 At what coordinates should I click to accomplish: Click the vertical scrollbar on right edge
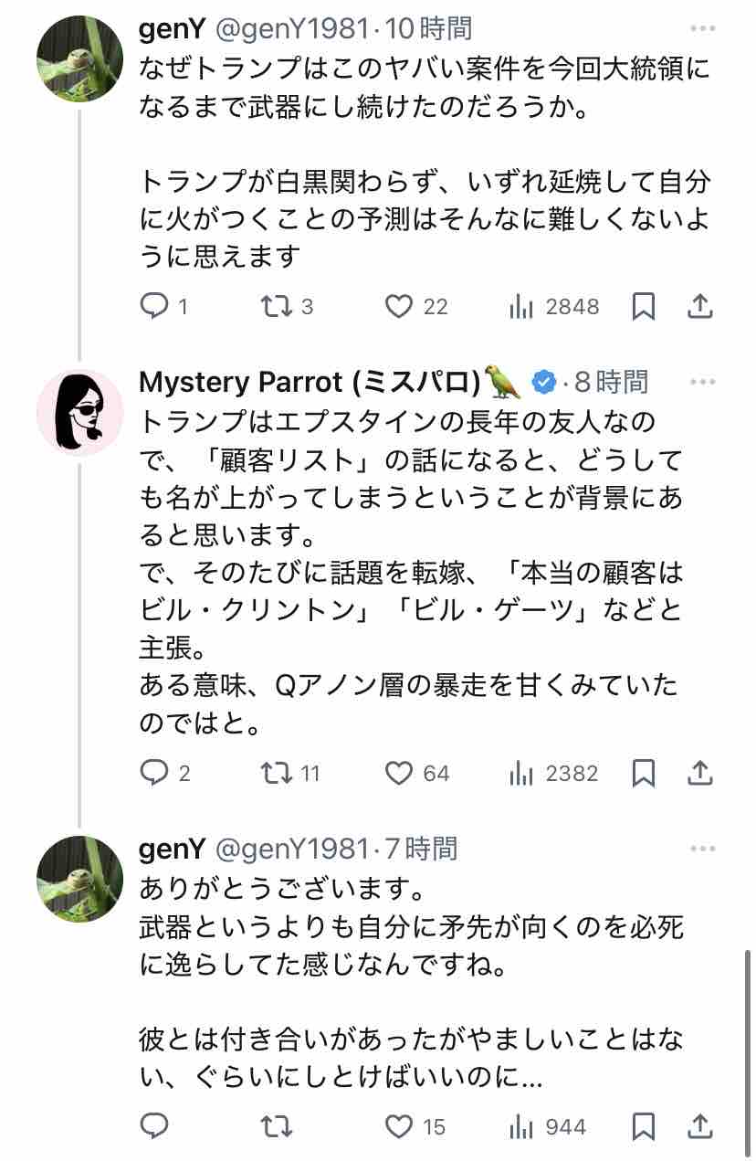click(x=751, y=1032)
